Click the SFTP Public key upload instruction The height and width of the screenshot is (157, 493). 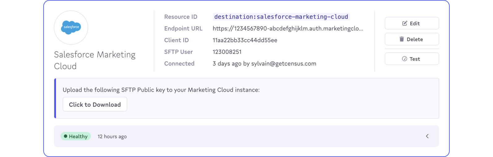[161, 90]
